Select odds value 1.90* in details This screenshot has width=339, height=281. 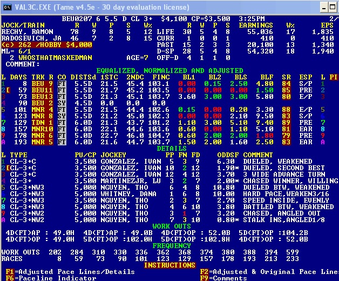[228, 168]
